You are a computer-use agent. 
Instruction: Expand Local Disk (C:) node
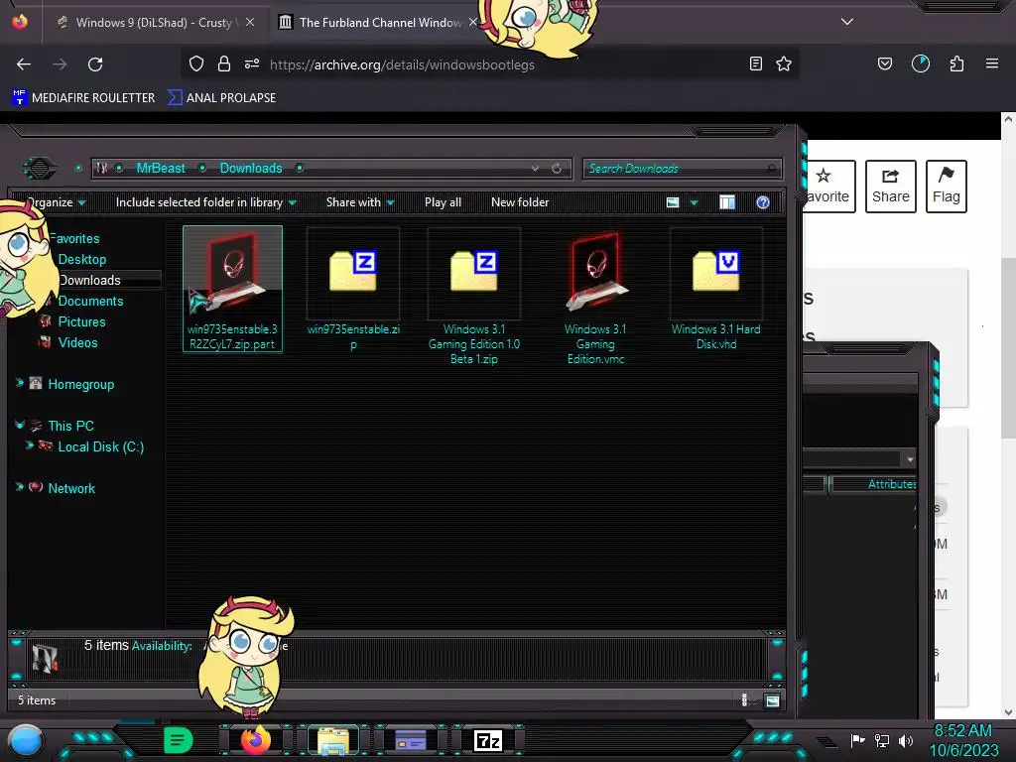pos(29,445)
